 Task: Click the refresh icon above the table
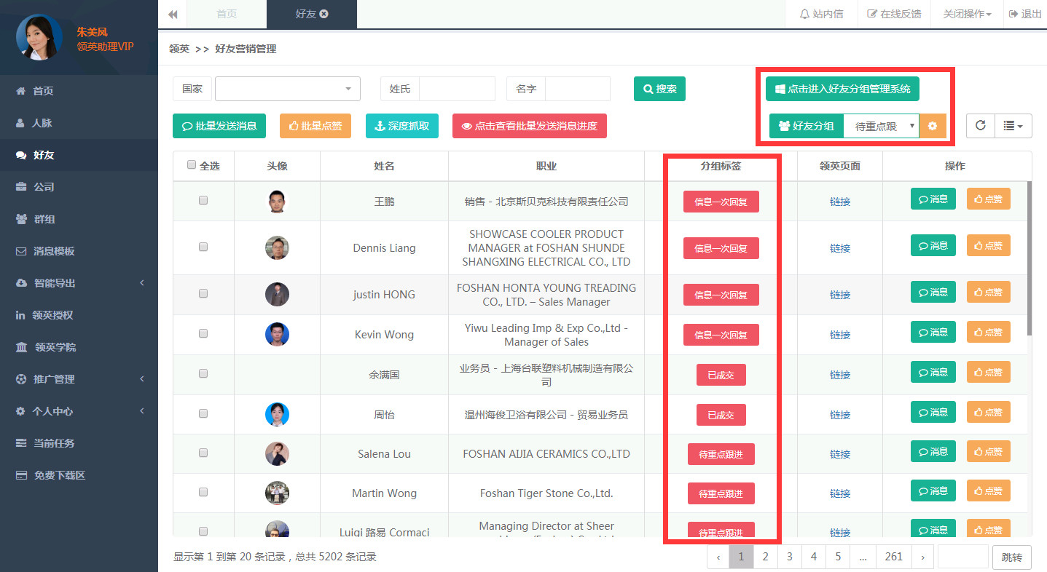[981, 126]
